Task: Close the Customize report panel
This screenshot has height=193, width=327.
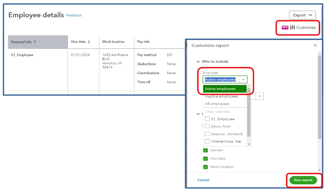Action: coord(315,45)
